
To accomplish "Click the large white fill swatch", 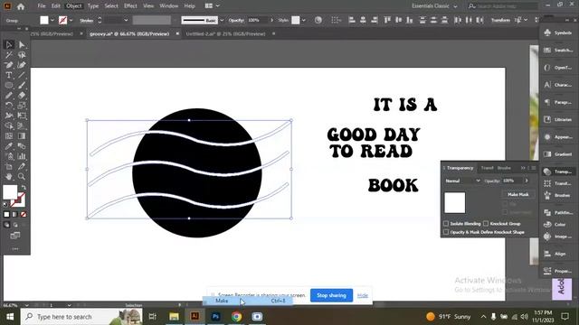I will (10, 192).
